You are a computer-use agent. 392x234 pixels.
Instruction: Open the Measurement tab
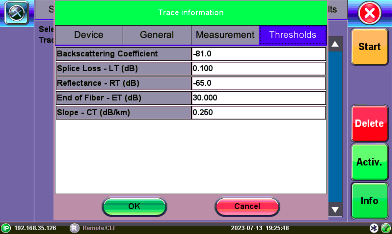225,35
